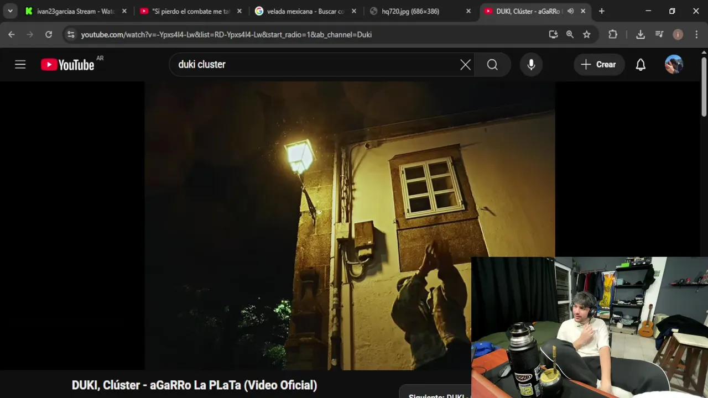
Task: Open the YouTube account avatar menu
Action: (x=674, y=65)
